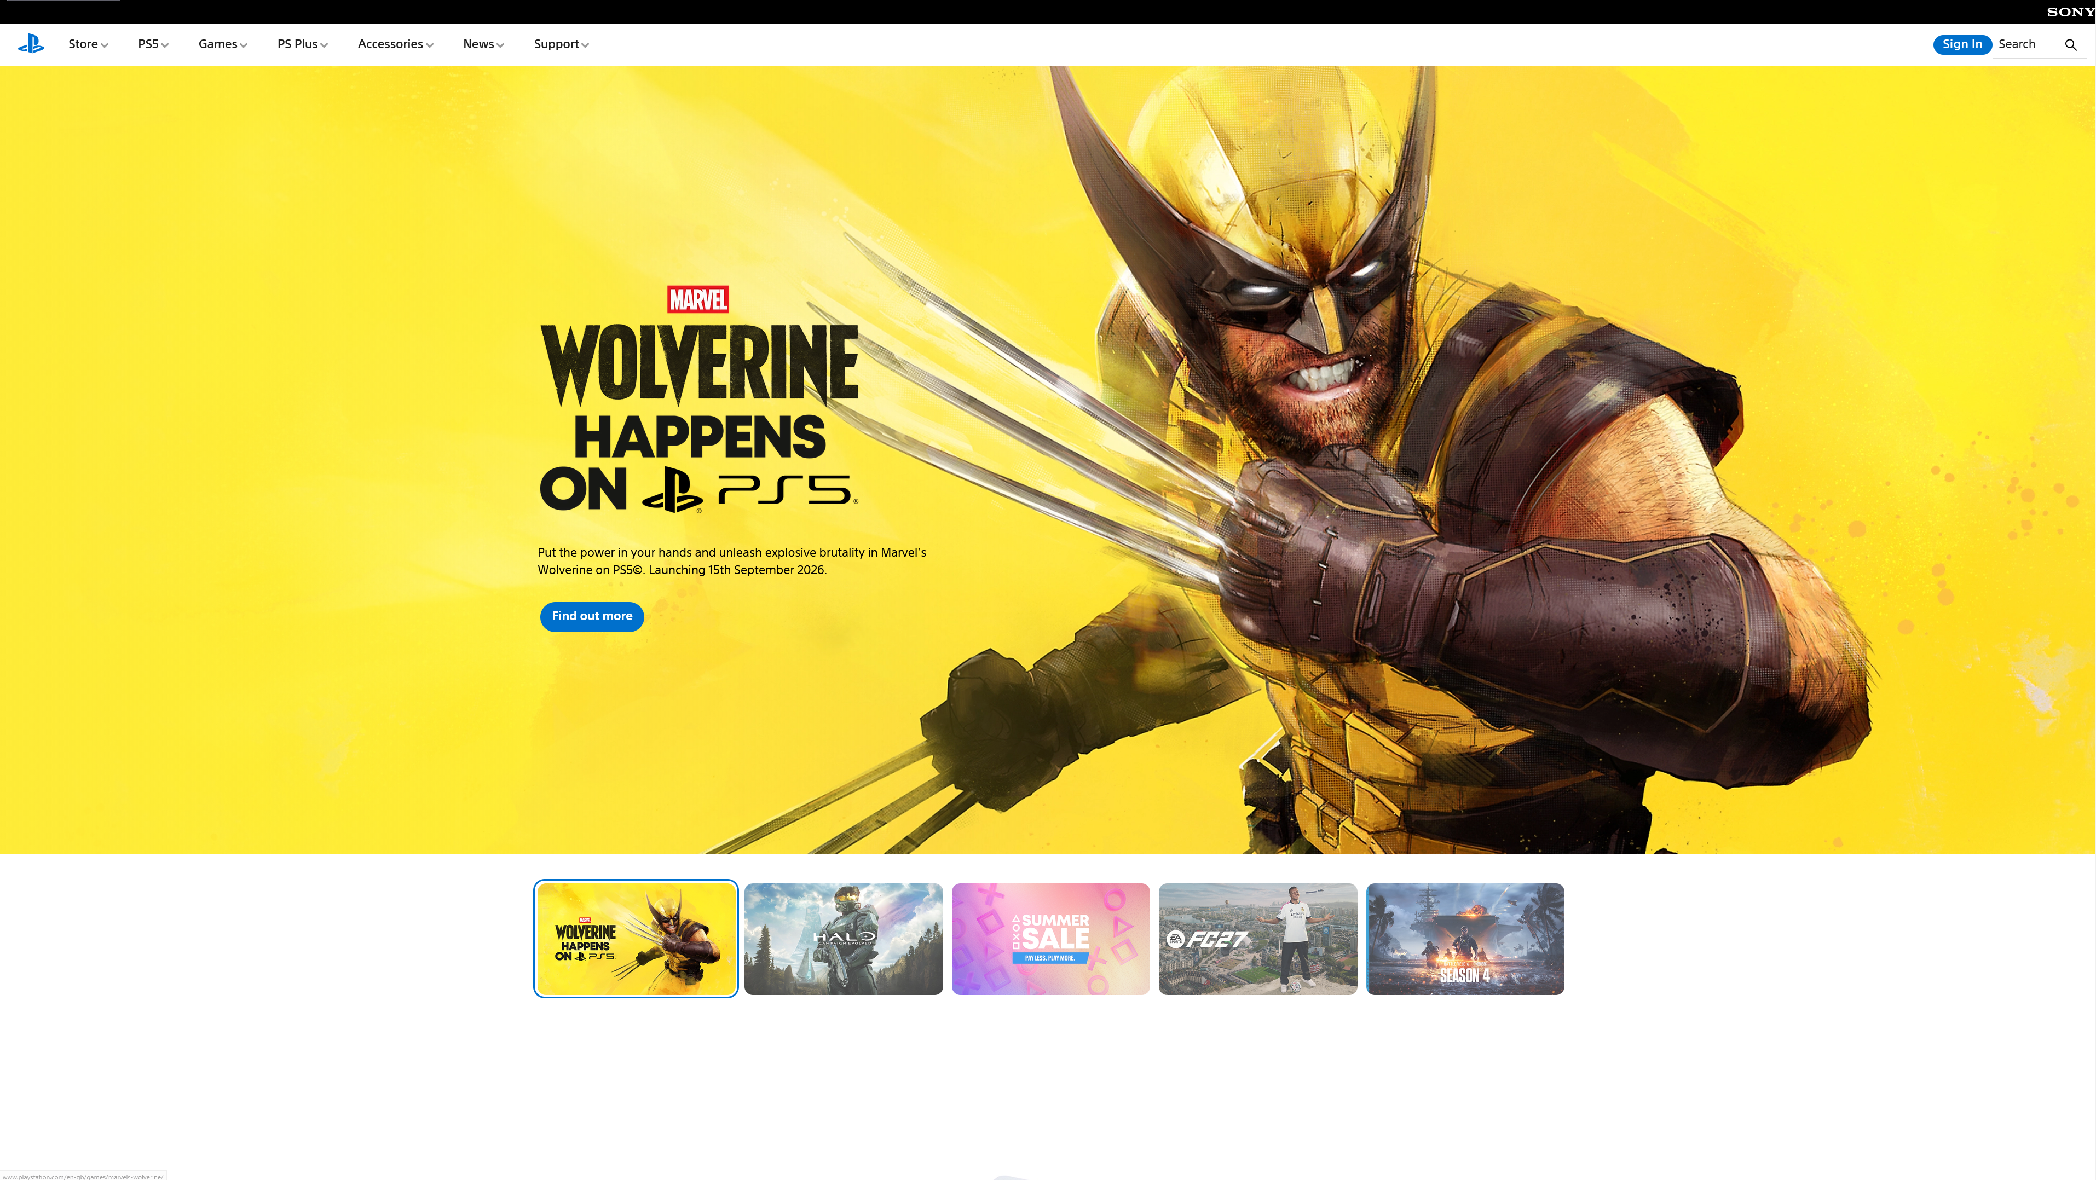Expand the PS5 dropdown menu
This screenshot has height=1180, width=2096.
(153, 44)
